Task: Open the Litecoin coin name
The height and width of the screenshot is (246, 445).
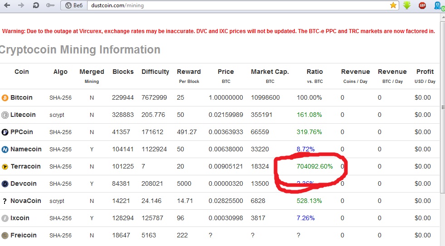Action: point(23,115)
